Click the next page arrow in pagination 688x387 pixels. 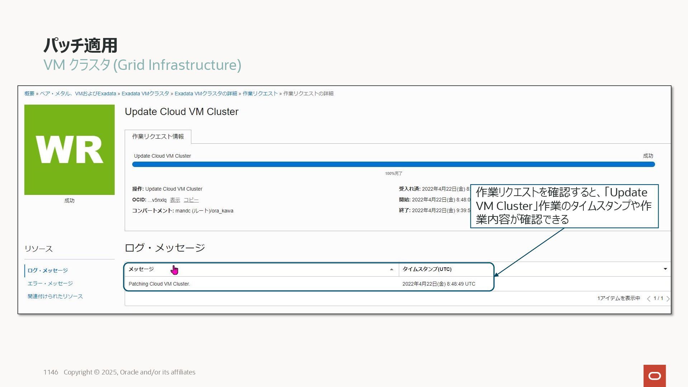[668, 298]
